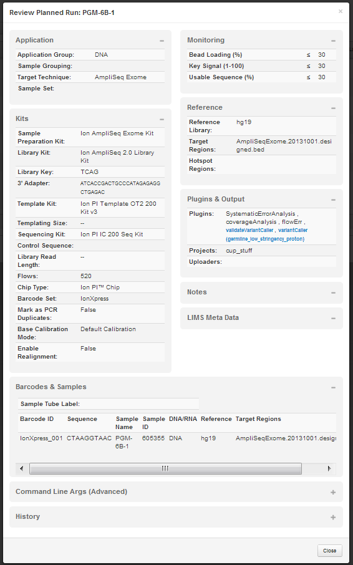The image size is (353, 565).
Task: Expand the History section
Action: pos(333,518)
